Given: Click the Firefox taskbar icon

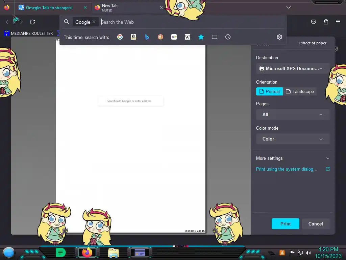Looking at the screenshot, I should (87, 253).
